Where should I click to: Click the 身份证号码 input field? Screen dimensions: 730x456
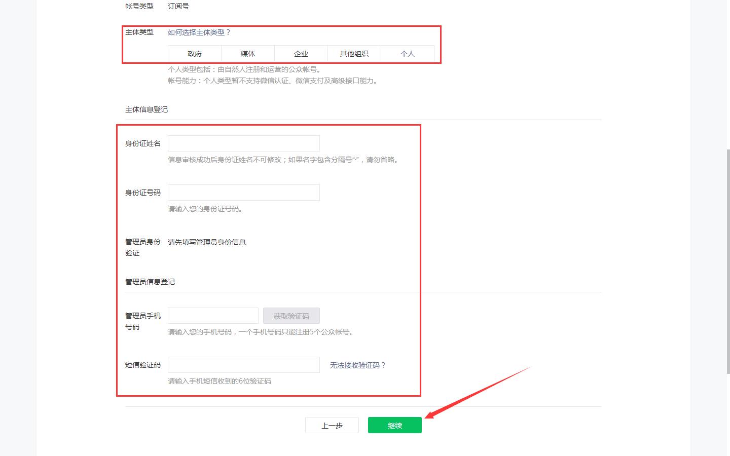pyautogui.click(x=243, y=193)
